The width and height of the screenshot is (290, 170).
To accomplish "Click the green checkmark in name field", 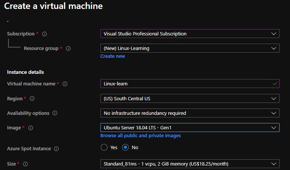I will pyautogui.click(x=275, y=84).
